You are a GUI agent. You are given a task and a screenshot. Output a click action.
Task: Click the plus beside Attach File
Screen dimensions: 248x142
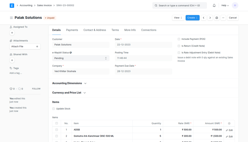pos(37,46)
